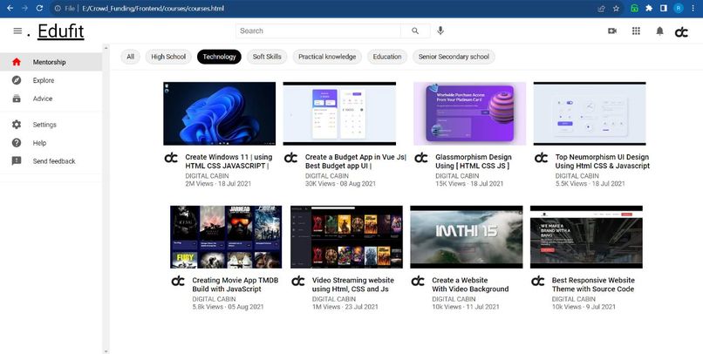Viewport: 703px width, 354px height.
Task: Click the magnifier search button
Action: [x=415, y=31]
